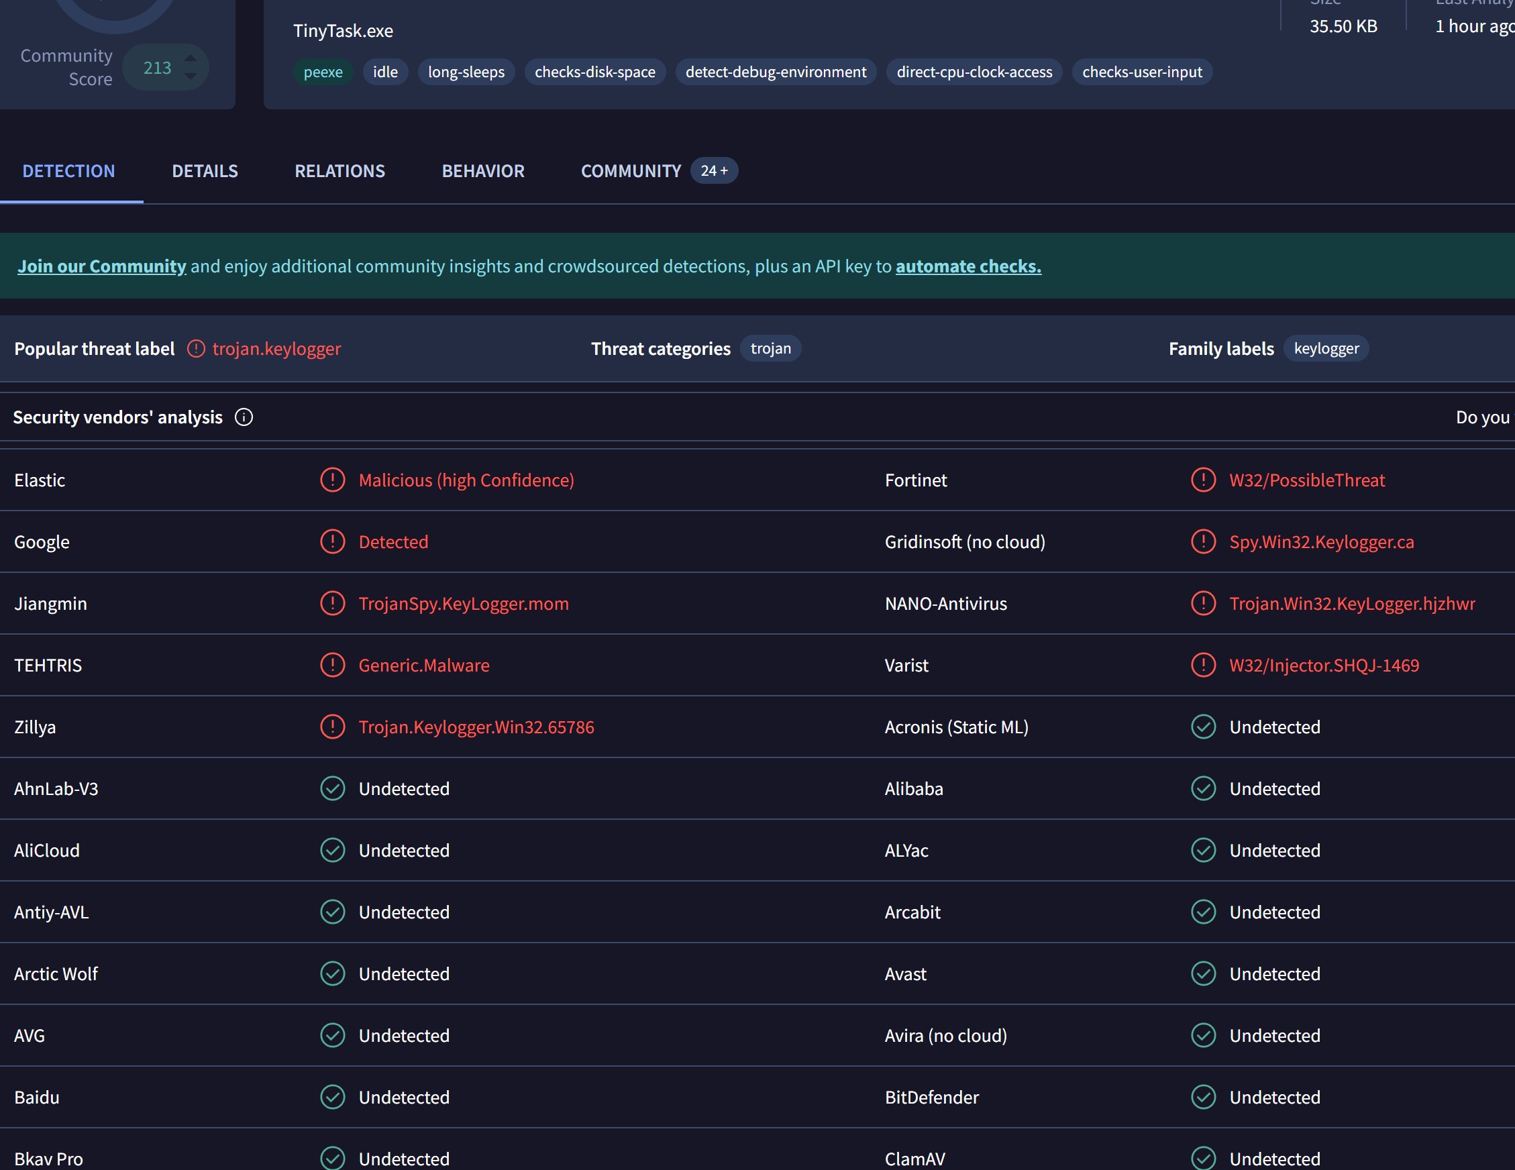Viewport: 1515px width, 1170px height.
Task: Click the alert icon in the Jiangmin row
Action: 333,603
